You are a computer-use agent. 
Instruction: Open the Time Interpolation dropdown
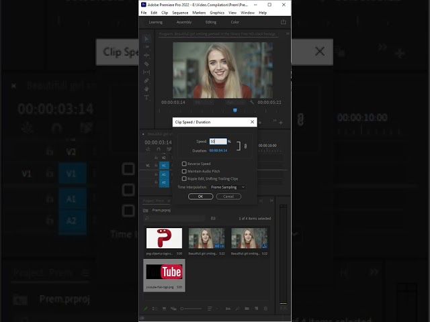tap(227, 187)
